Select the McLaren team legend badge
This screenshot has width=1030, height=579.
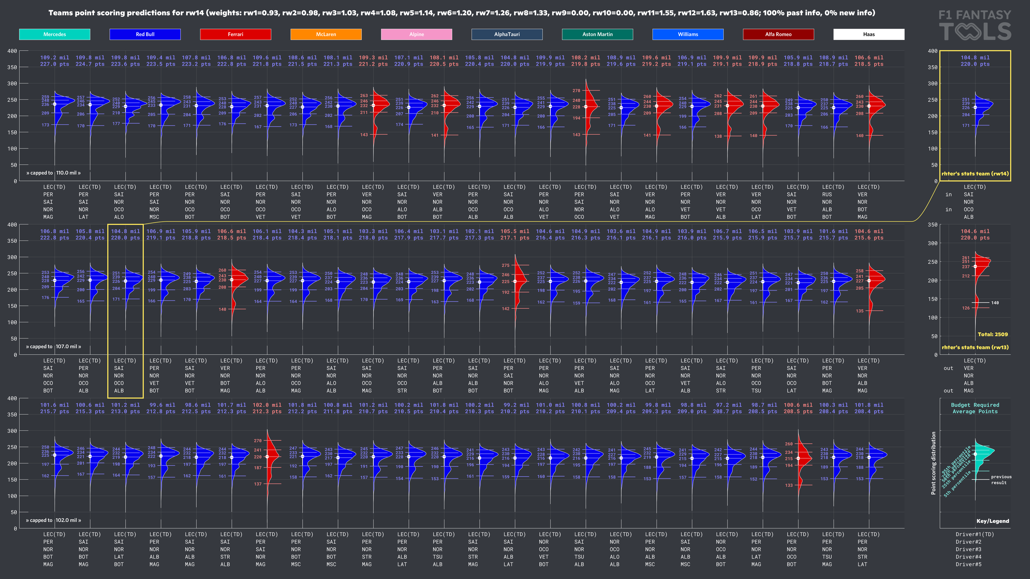pos(326,34)
